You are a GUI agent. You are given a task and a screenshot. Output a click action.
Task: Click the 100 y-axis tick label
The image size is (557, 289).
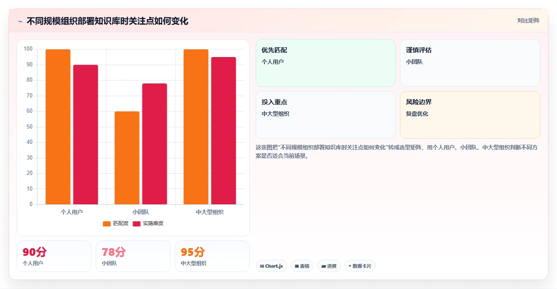pos(28,49)
